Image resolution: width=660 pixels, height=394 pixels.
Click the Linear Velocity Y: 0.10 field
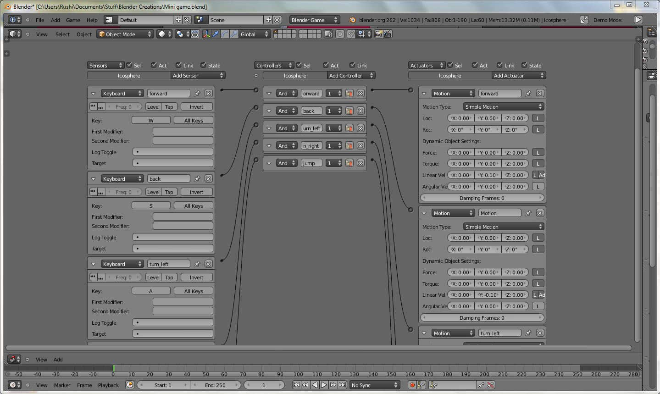click(x=488, y=175)
